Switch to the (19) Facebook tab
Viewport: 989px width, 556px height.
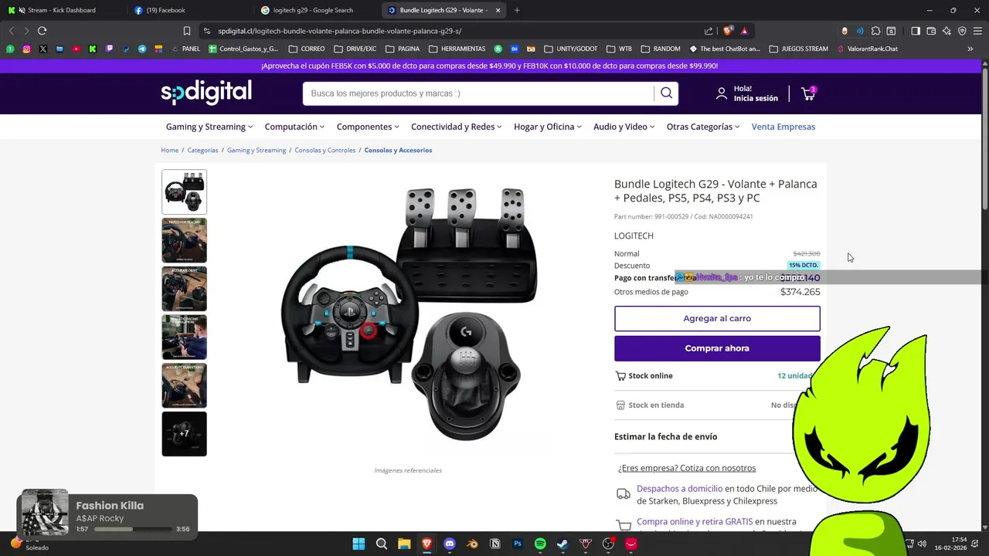pos(160,10)
